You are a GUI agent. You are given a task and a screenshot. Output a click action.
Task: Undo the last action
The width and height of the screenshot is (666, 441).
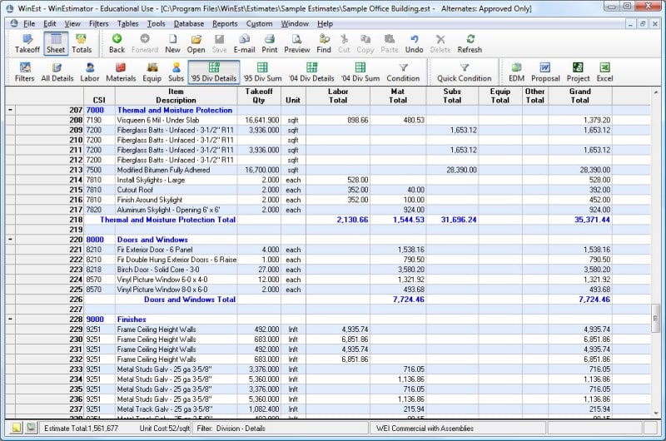414,44
